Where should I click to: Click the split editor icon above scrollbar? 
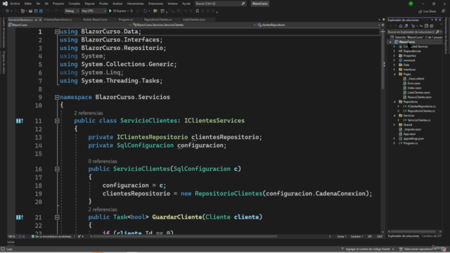382,25
